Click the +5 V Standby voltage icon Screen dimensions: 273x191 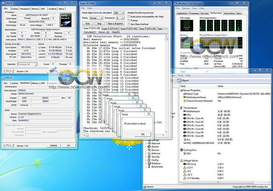[185, 178]
